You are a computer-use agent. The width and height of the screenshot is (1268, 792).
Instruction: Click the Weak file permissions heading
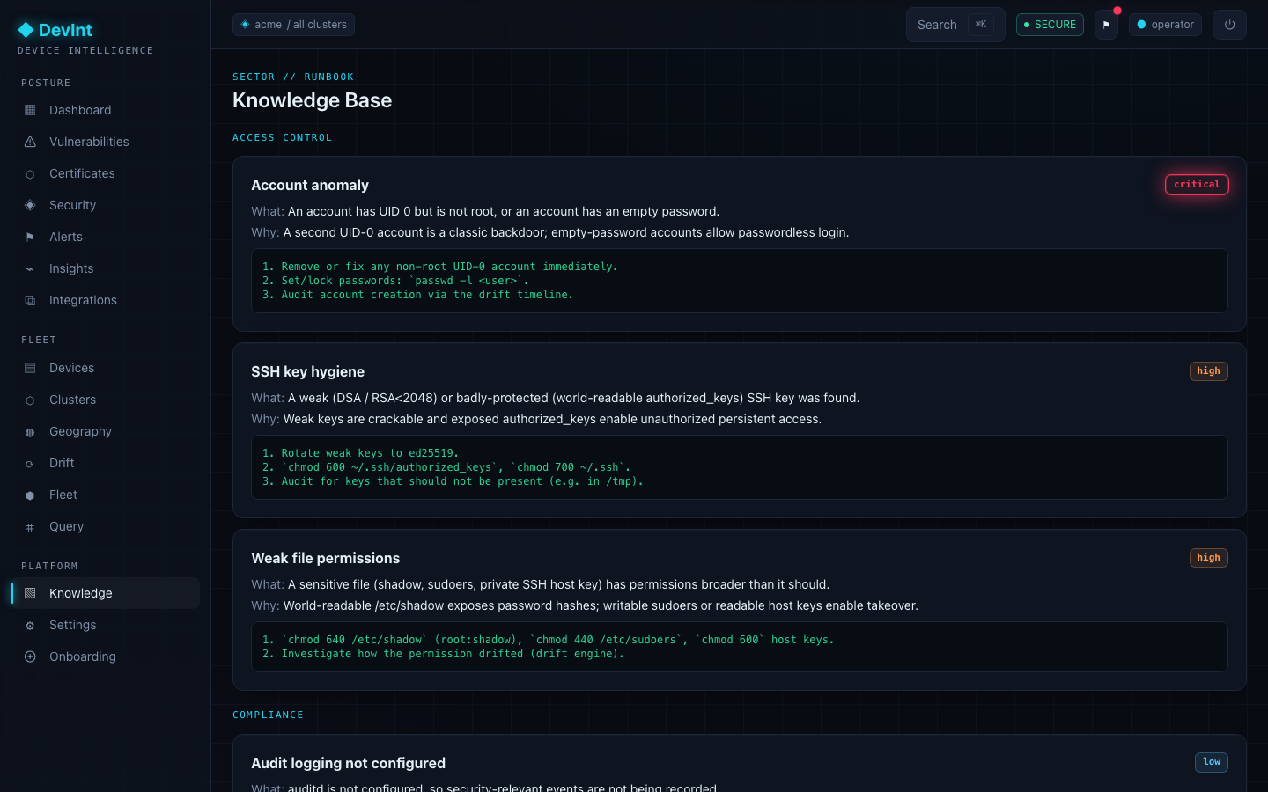click(x=325, y=558)
